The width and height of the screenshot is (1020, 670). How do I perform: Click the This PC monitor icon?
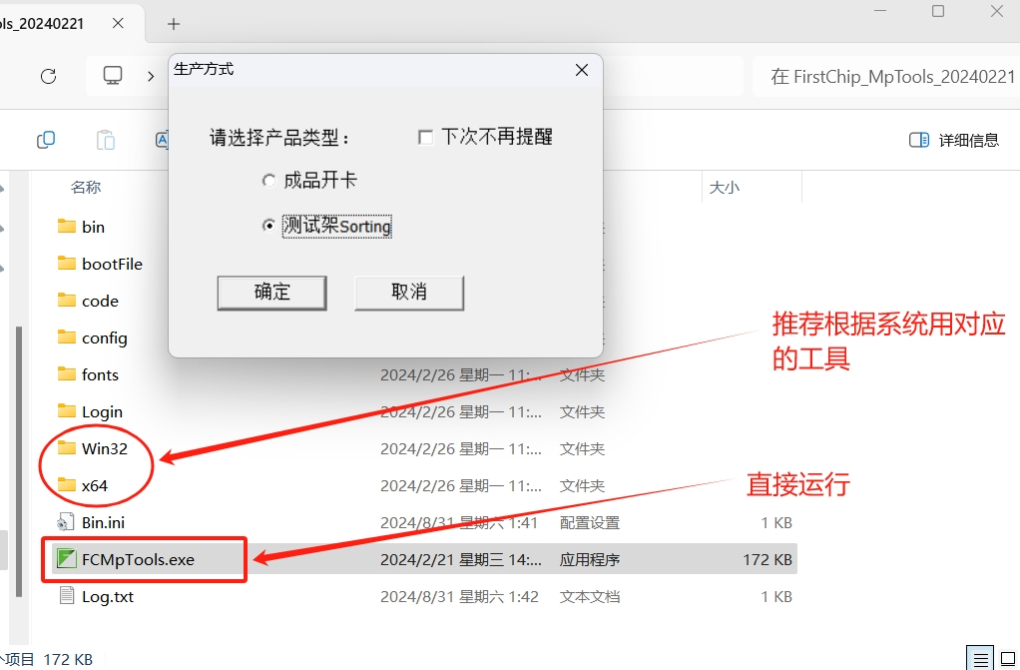click(x=113, y=76)
